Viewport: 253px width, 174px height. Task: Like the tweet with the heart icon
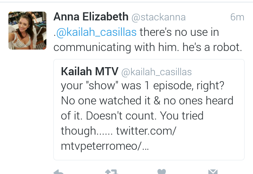point(162,172)
